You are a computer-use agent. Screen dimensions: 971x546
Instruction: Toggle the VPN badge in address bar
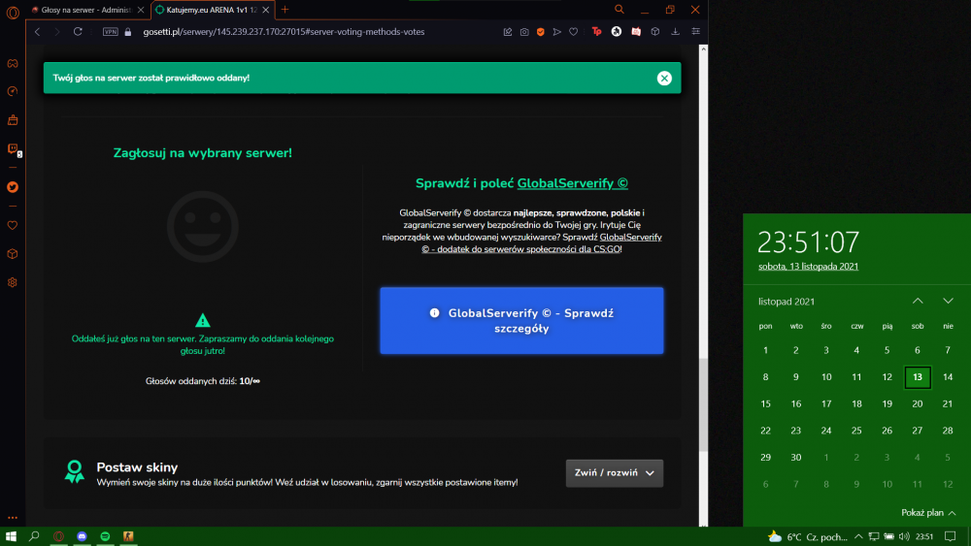coord(111,32)
